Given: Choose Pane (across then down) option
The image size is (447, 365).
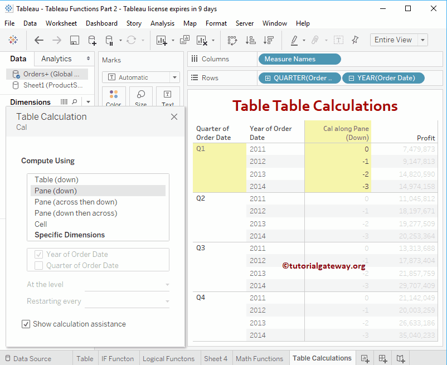Looking at the screenshot, I should (x=76, y=202).
